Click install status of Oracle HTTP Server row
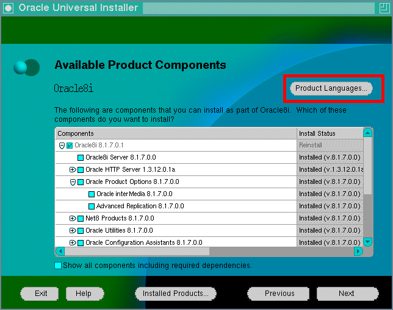The width and height of the screenshot is (393, 310). pos(330,170)
